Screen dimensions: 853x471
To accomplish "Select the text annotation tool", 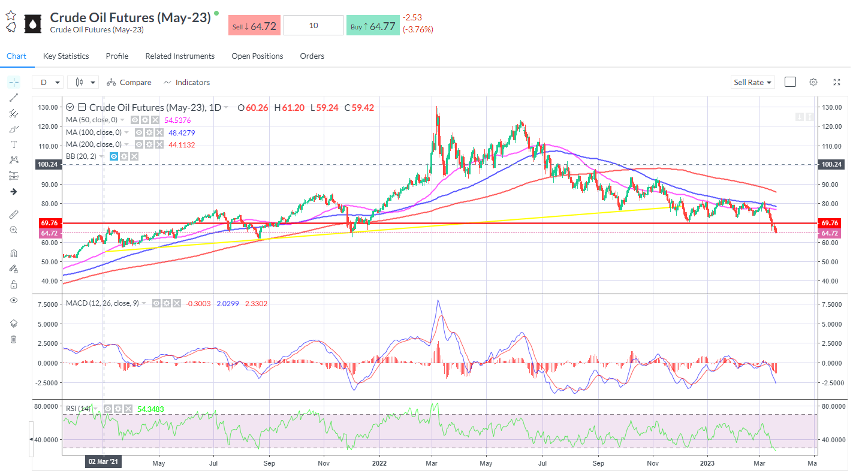I will (x=13, y=144).
